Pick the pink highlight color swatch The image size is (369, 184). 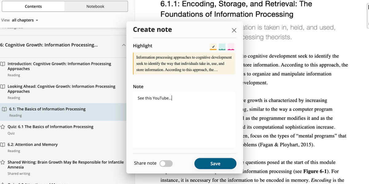tap(231, 47)
